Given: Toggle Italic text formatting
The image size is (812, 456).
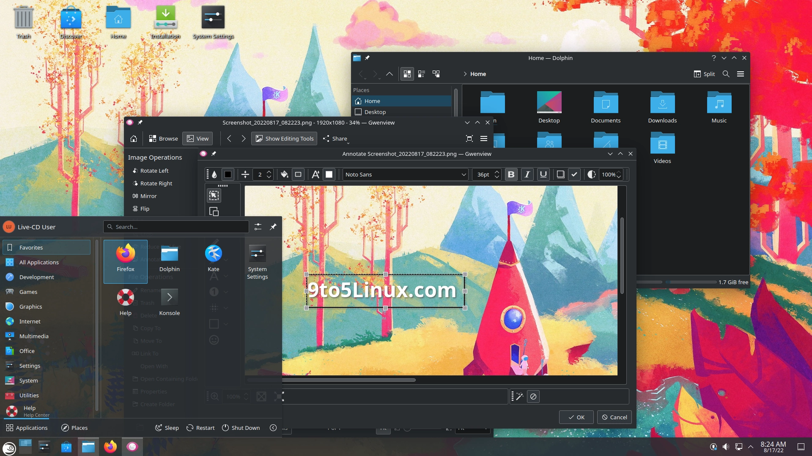Looking at the screenshot, I should click(527, 174).
